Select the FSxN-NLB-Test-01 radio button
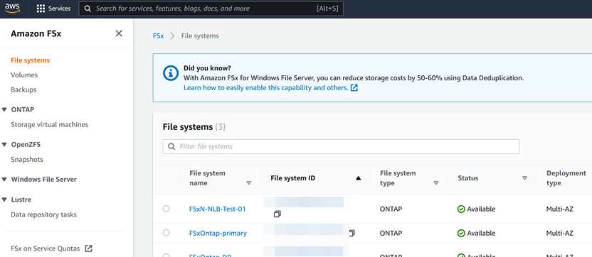The image size is (592, 257). (x=166, y=209)
